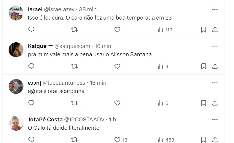Retweet the 'agora é orar scarpinha' post
The height and width of the screenshot is (143, 234).
(74, 103)
